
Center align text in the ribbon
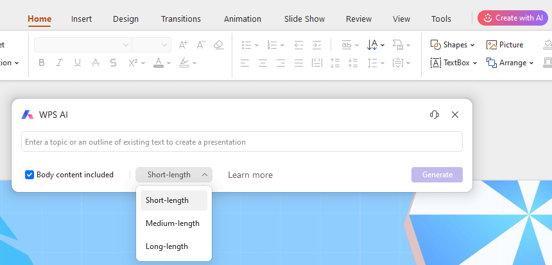(263, 63)
